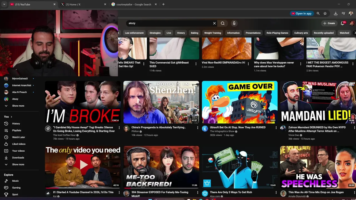The width and height of the screenshot is (356, 200).
Task: Bookmark this page with the star icon
Action: point(325,13)
